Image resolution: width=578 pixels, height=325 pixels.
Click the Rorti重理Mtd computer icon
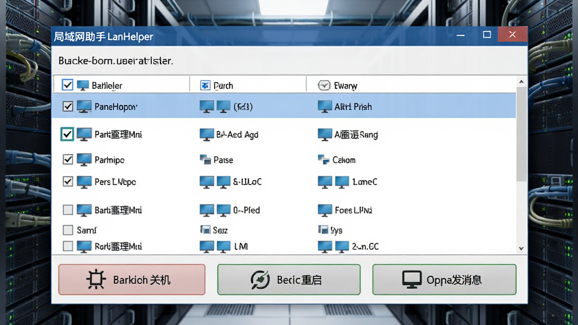tap(84, 247)
